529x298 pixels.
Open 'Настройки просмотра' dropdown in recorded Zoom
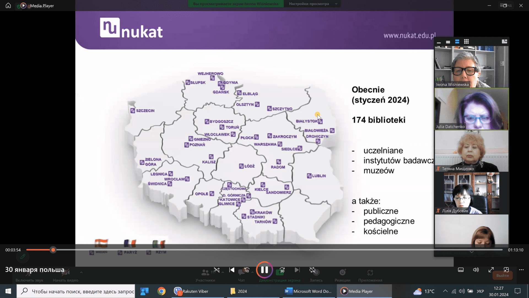(312, 4)
